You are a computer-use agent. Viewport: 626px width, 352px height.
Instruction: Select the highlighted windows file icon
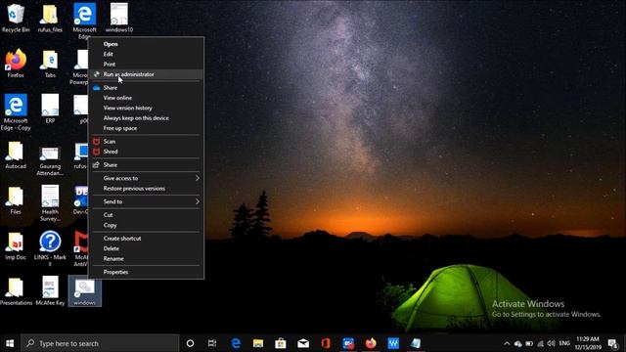click(85, 291)
